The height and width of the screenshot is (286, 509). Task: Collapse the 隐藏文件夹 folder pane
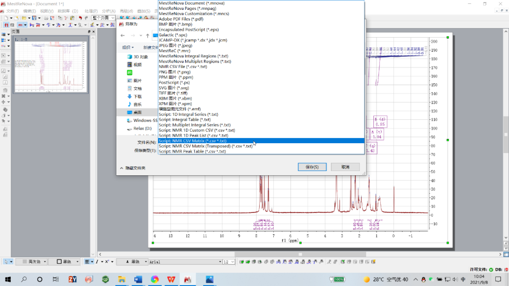[132, 168]
